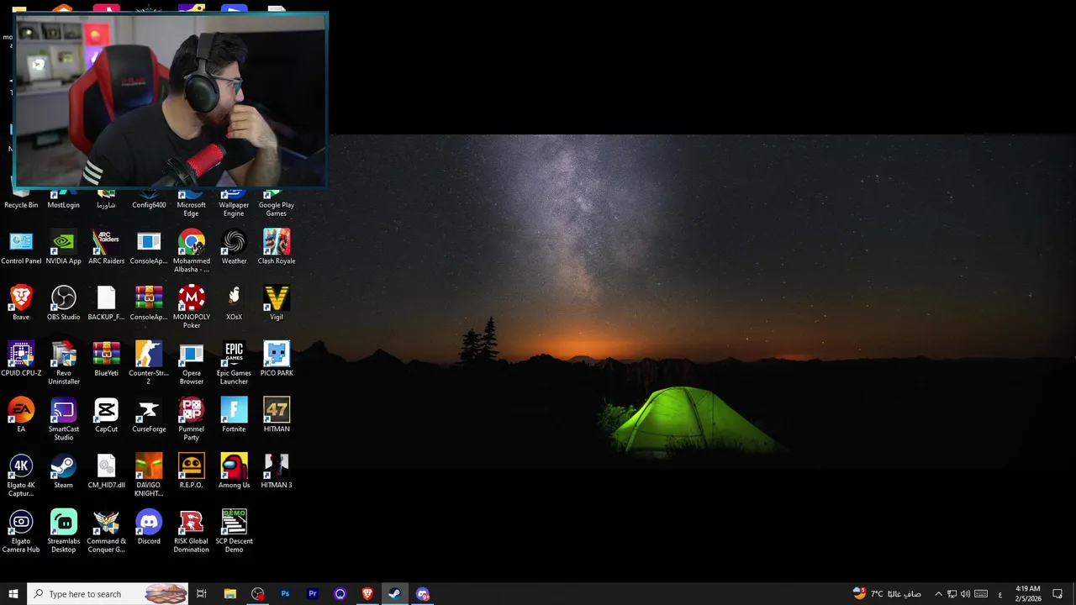Switch to Steam in the taskbar
1076x605 pixels.
pos(394,594)
